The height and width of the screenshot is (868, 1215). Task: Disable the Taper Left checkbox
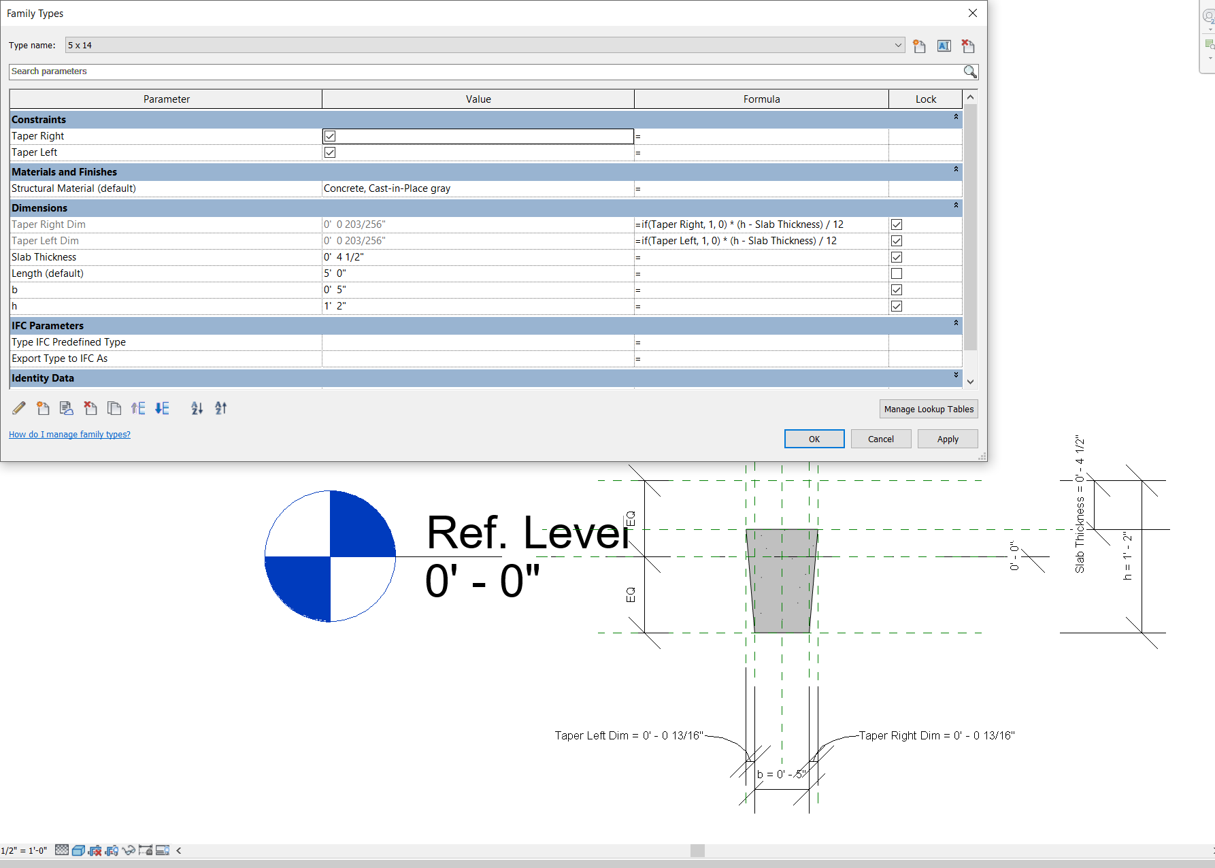tap(329, 152)
